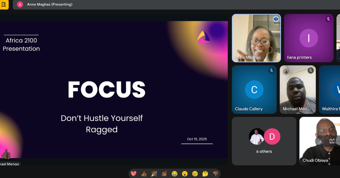Click Claude Callery's muted microphone indicator

271,71
